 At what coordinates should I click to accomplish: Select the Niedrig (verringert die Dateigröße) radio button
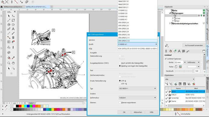point(120,66)
